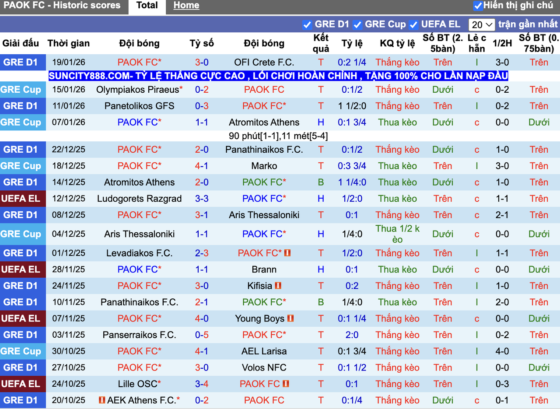Click the Tỷ số column header
560x409 pixels.
(x=202, y=43)
